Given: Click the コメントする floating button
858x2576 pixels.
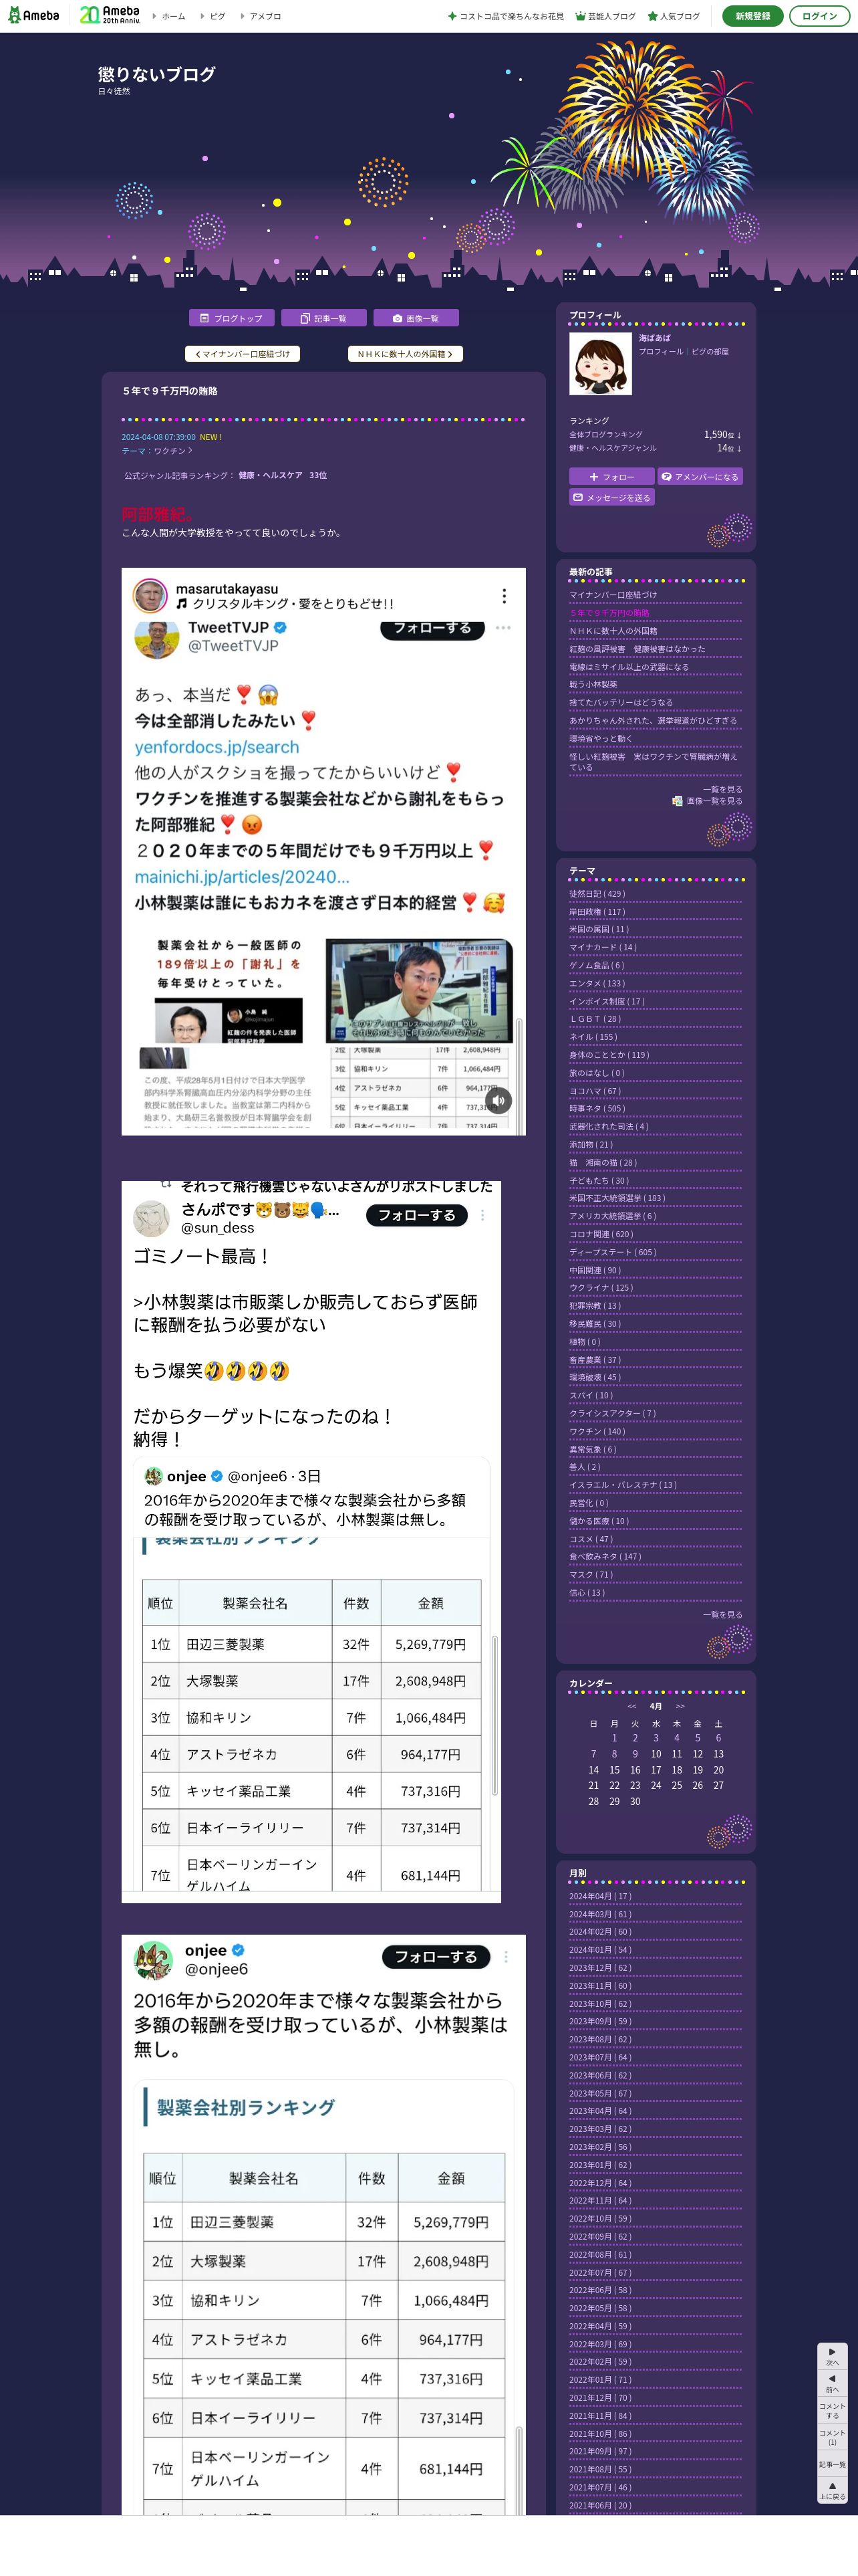Looking at the screenshot, I should (x=832, y=2410).
